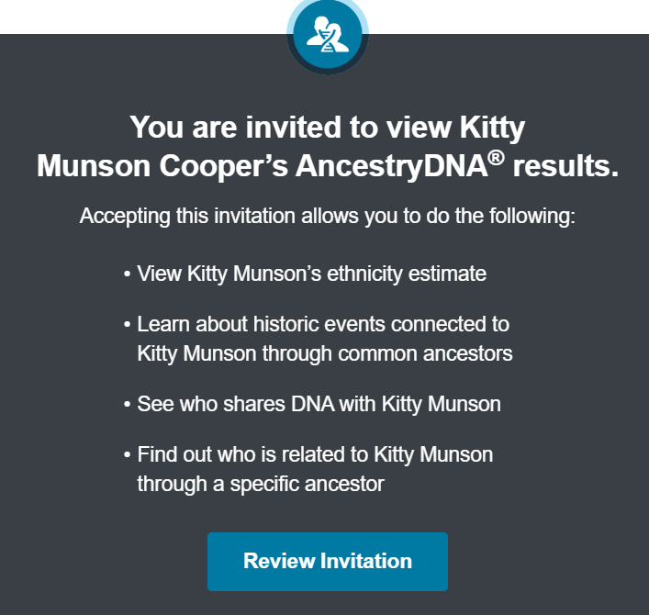Click the AncestryDNA people-and-helix icon

(328, 34)
